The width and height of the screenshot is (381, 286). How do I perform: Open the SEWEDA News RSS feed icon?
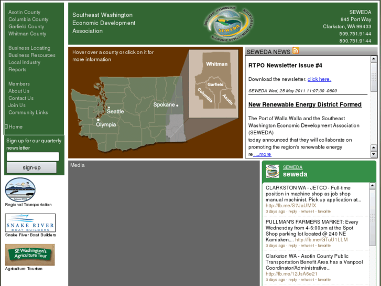point(296,50)
